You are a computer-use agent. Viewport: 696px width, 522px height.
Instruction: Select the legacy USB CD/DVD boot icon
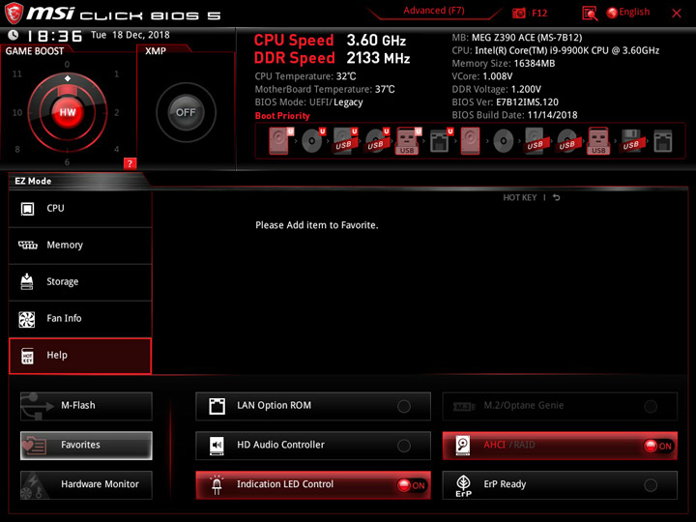tap(566, 141)
